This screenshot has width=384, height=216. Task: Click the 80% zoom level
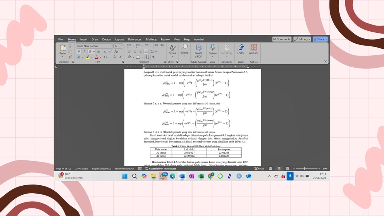(325, 168)
